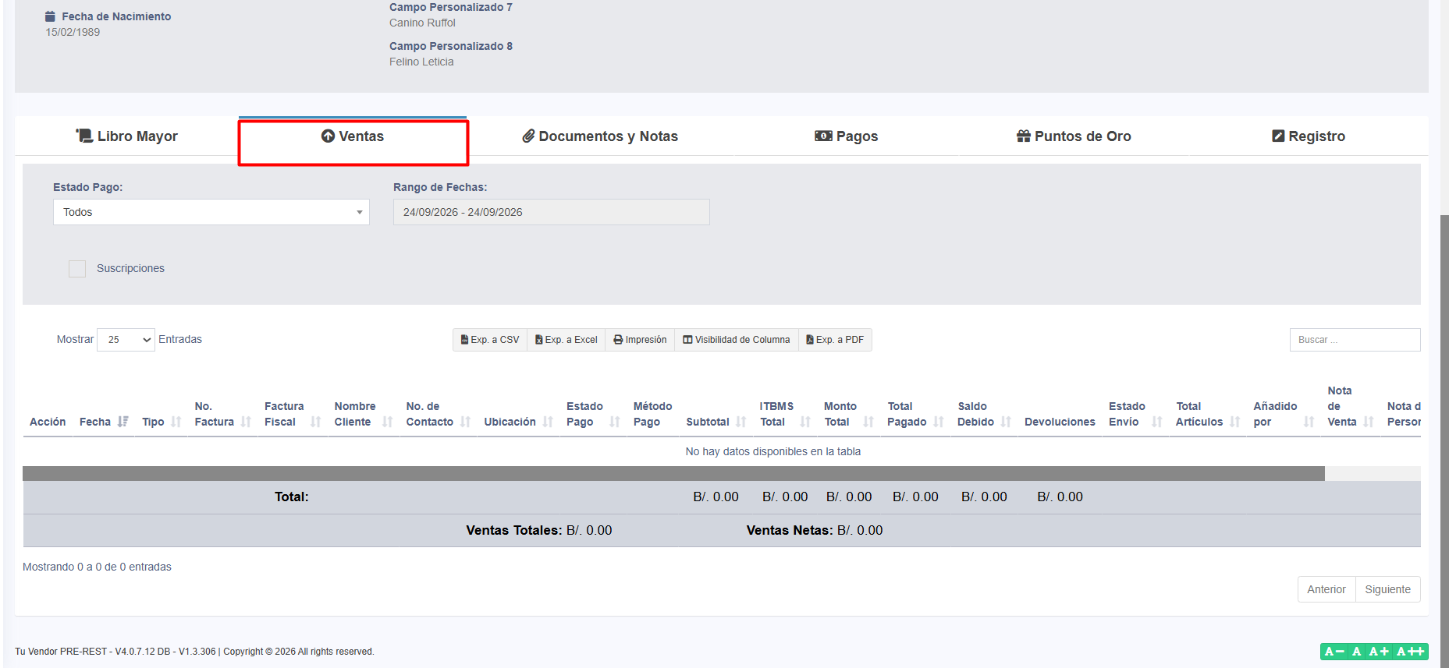
Task: Sort by Estado Envío sort icon
Action: point(1157,422)
